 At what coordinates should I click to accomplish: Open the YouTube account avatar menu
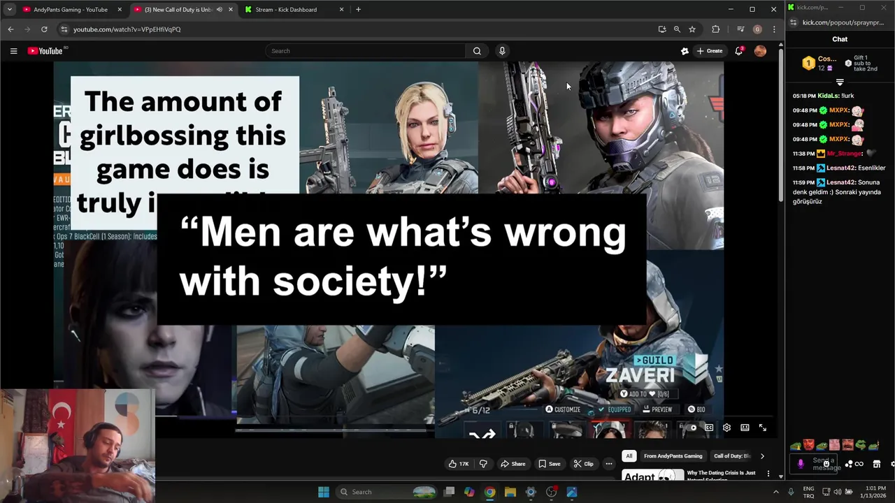760,51
